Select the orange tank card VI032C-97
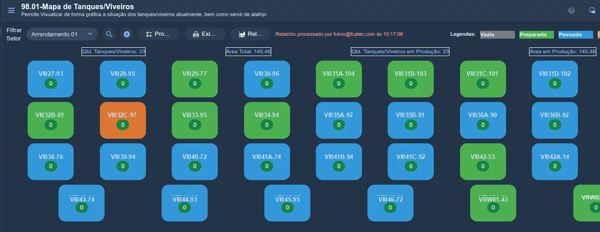Screen dimensions: 600x232 click(123, 120)
